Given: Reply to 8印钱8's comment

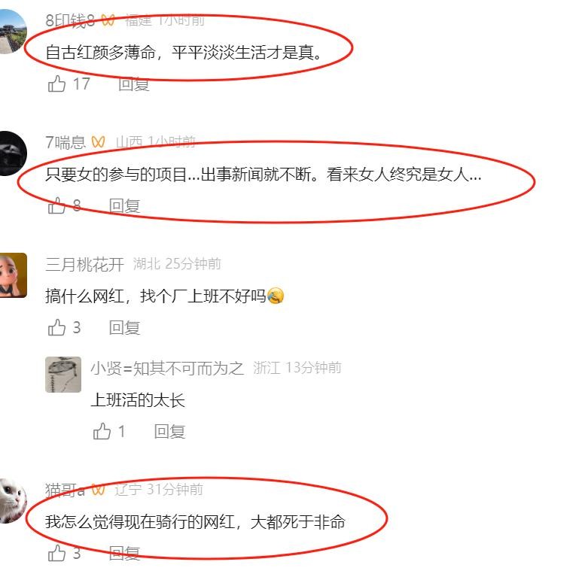Looking at the screenshot, I should coord(134,84).
